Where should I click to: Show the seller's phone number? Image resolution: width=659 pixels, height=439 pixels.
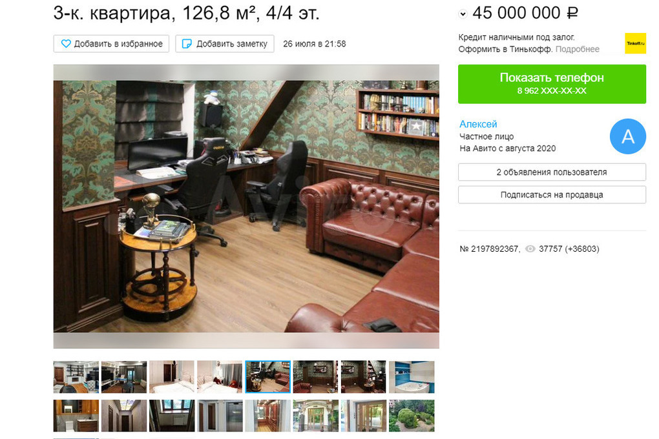(x=552, y=83)
